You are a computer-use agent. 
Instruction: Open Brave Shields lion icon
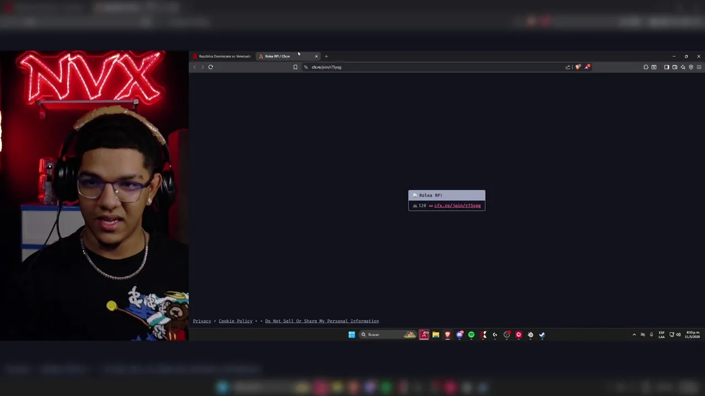click(578, 67)
